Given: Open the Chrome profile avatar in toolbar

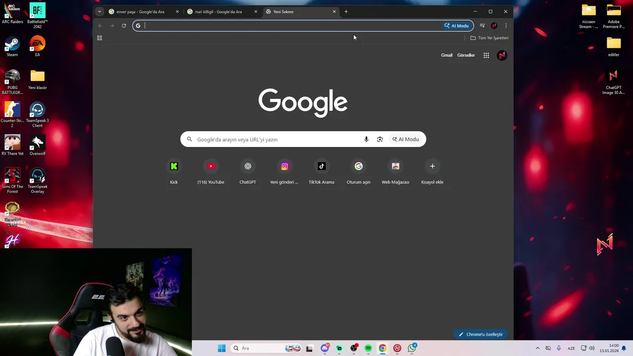Looking at the screenshot, I should [x=494, y=26].
